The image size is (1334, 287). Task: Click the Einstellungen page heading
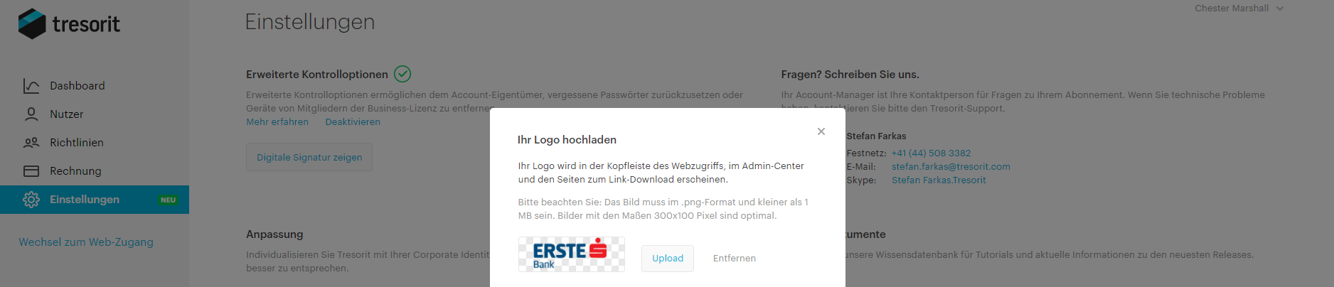coord(310,22)
